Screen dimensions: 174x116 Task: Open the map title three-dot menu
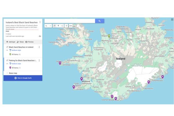pyautogui.click(x=40, y=22)
